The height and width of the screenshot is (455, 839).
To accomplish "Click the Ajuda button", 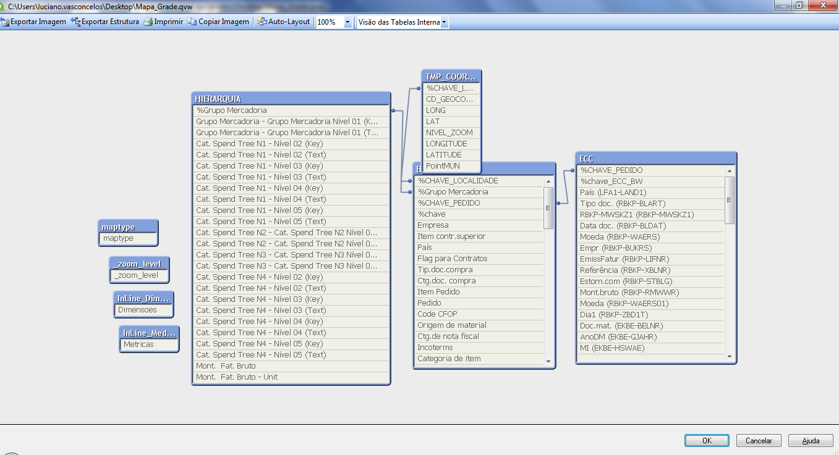I will 811,441.
